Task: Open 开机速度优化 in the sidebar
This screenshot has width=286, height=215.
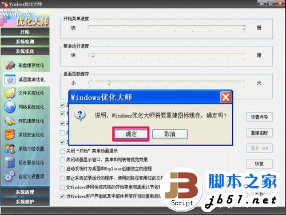Action: click(25, 121)
